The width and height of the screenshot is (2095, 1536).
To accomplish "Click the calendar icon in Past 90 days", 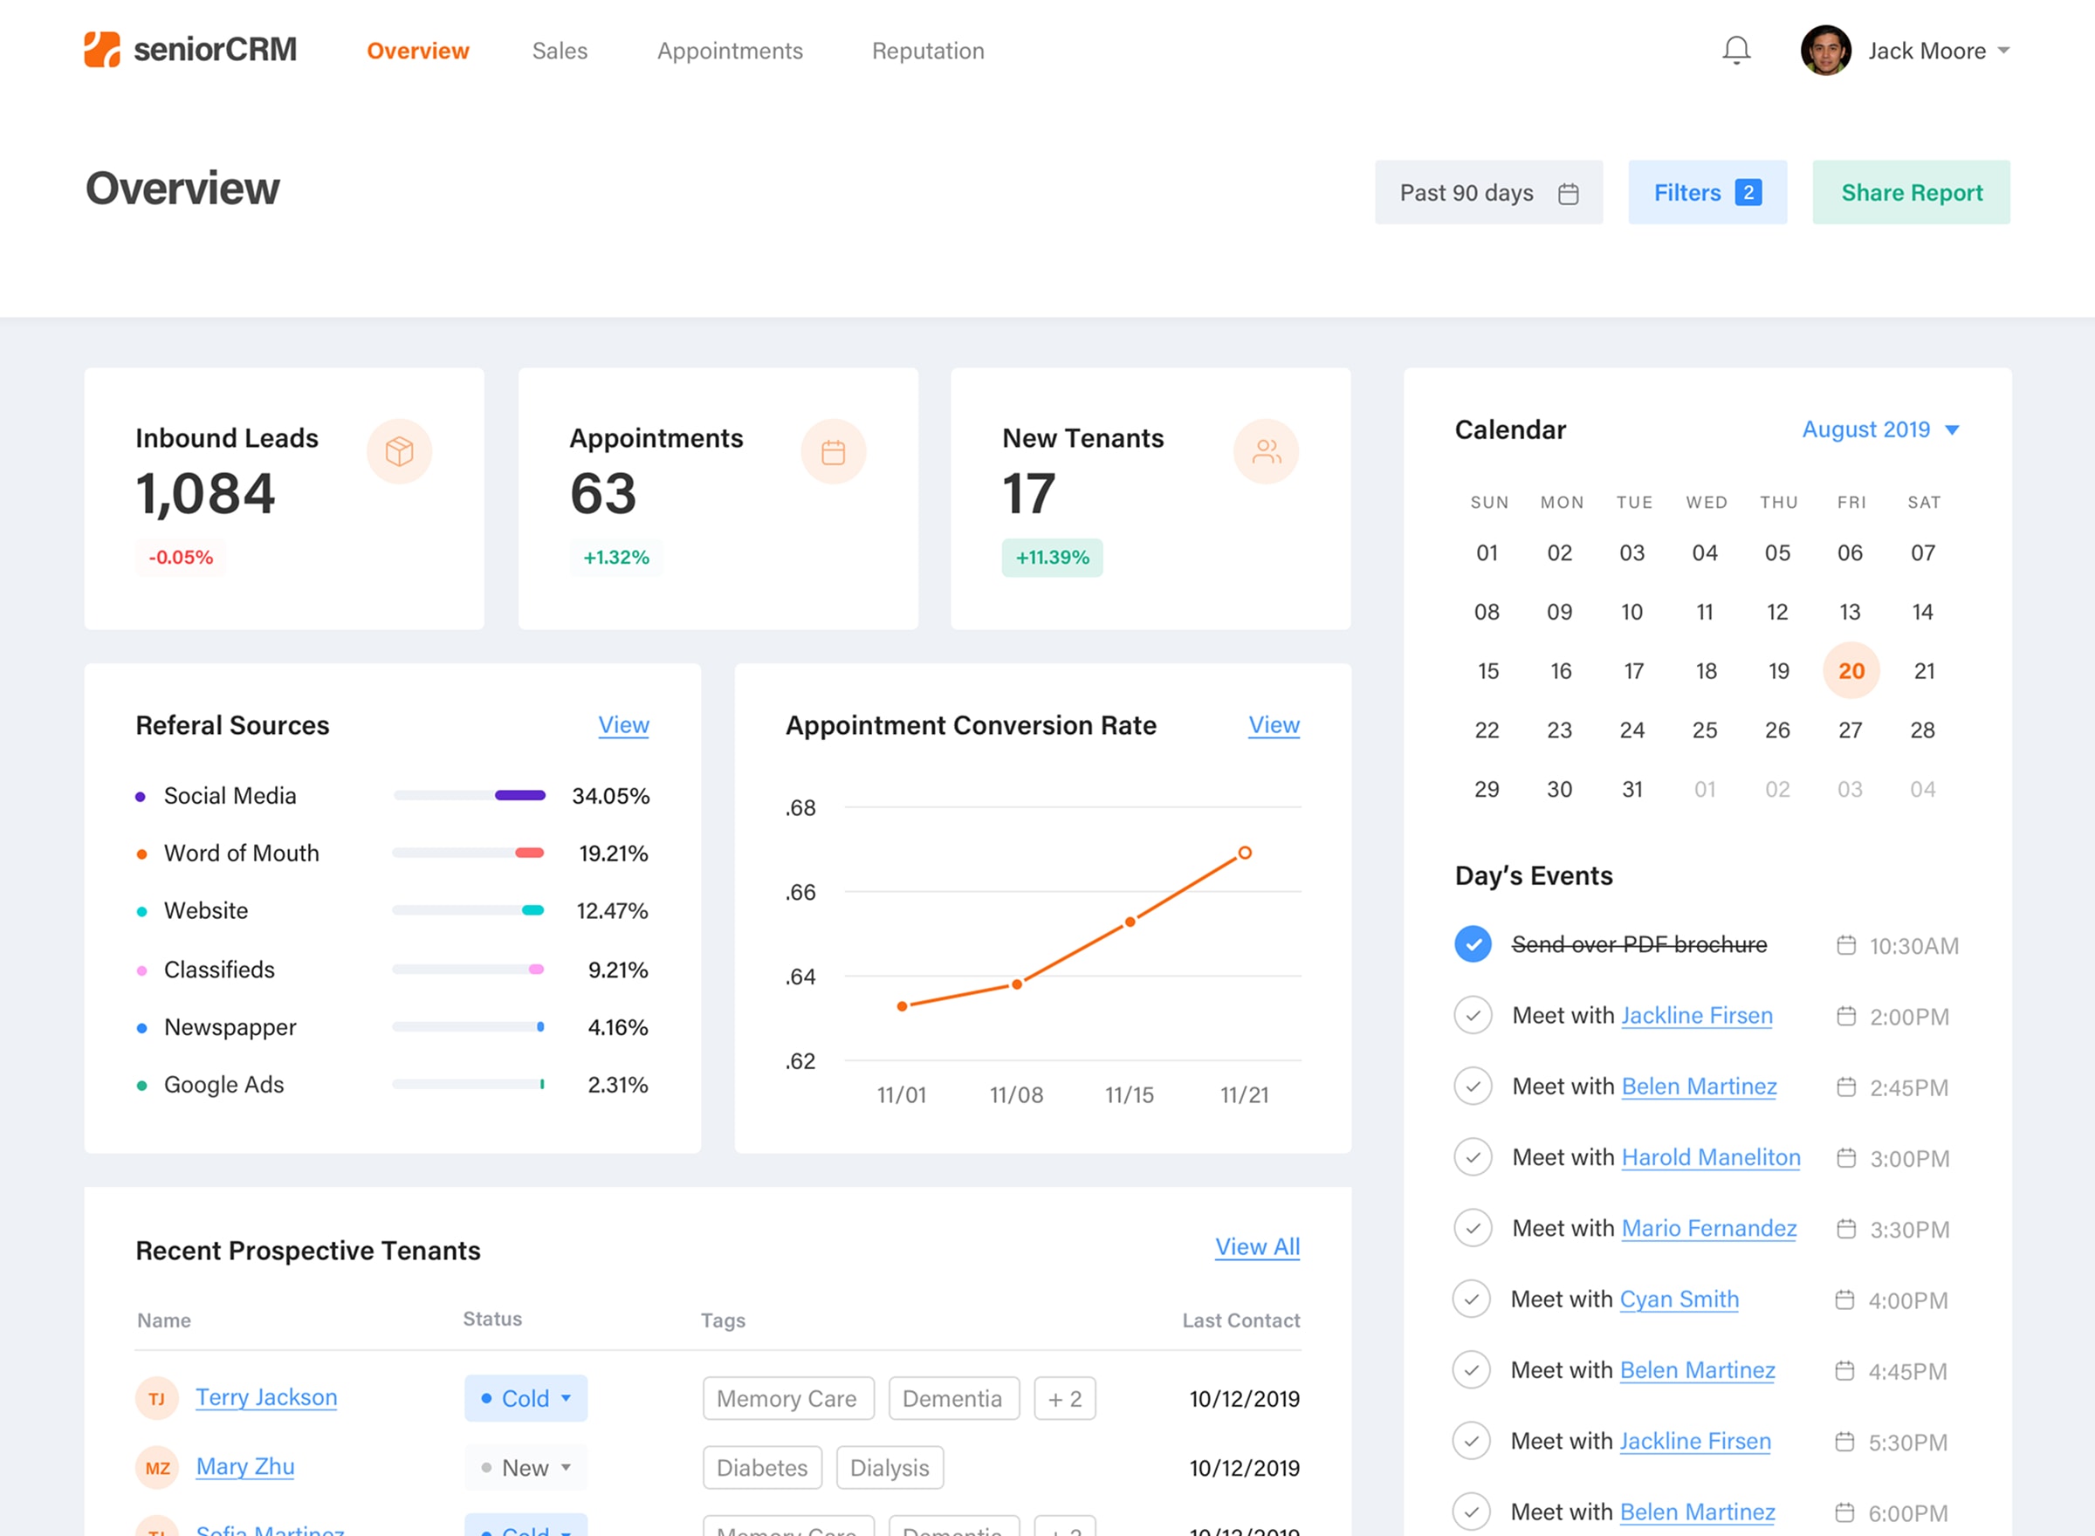I will click(1570, 193).
